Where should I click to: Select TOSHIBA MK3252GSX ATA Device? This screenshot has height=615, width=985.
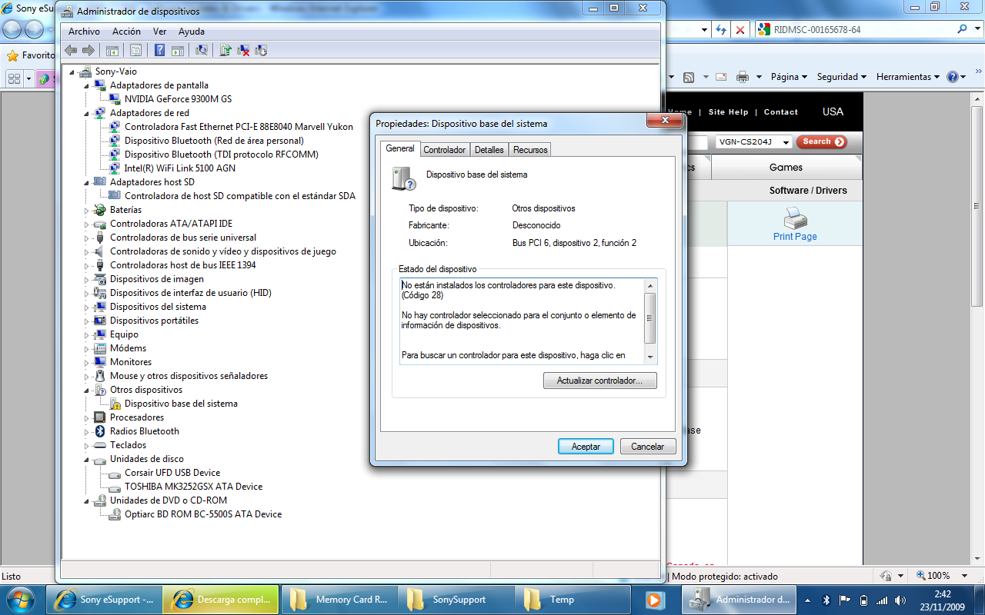[x=193, y=487]
